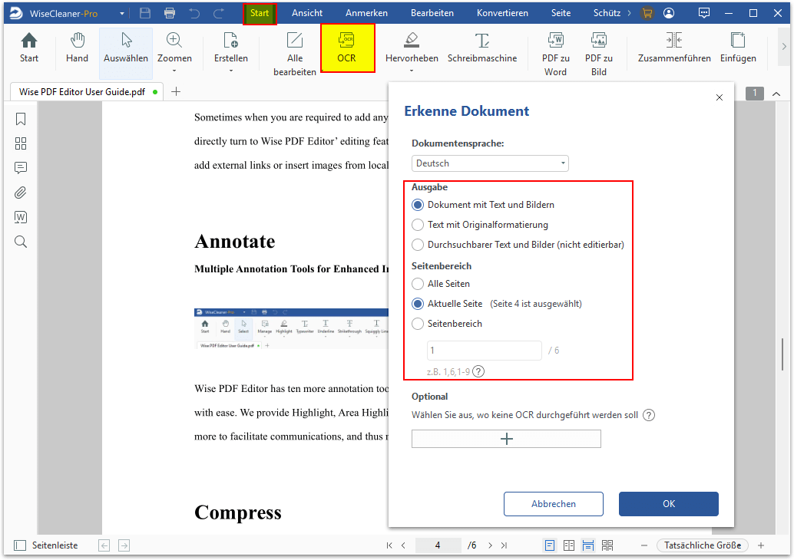Click the Zoomen magnifier tool

click(x=174, y=48)
